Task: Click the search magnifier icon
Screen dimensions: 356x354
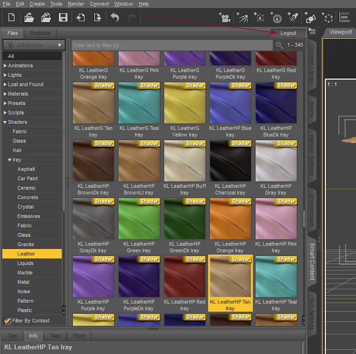Action: click(280, 45)
